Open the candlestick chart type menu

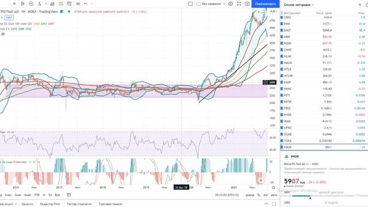click(22, 4)
